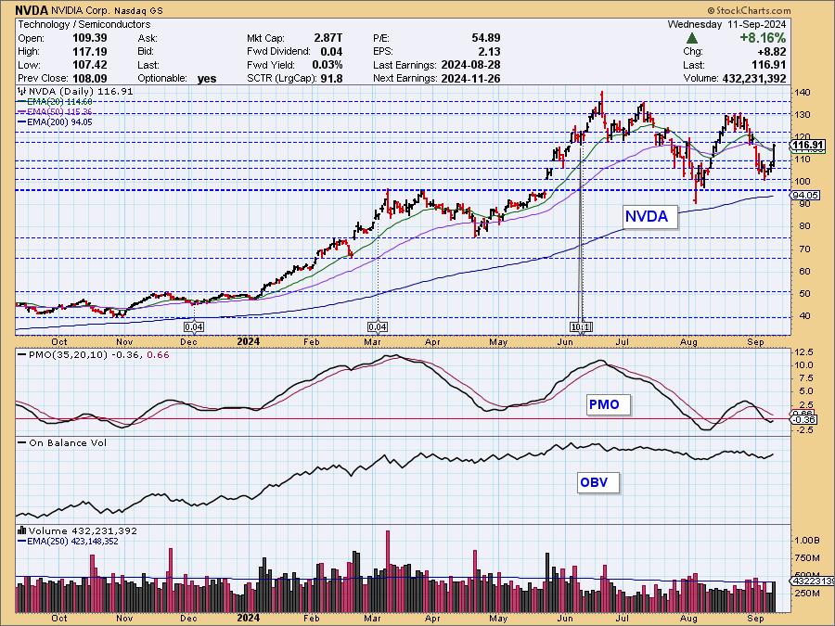This screenshot has width=835, height=626.
Task: Click Last Earnings date 2024-08-28
Action: [x=470, y=65]
